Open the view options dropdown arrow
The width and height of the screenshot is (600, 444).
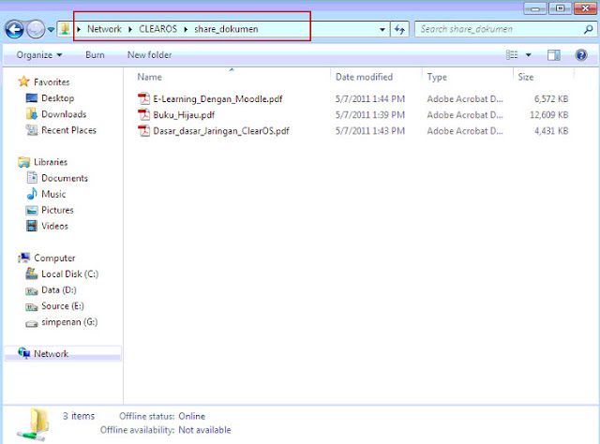(529, 55)
